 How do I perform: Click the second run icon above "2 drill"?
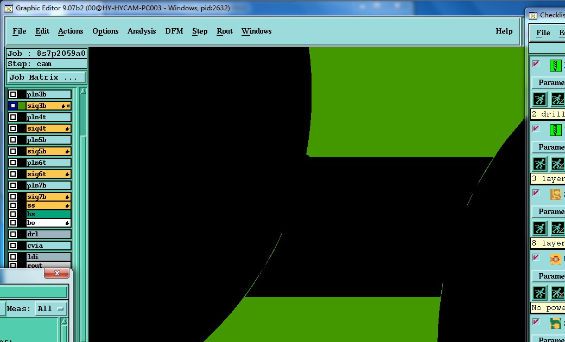point(557,99)
